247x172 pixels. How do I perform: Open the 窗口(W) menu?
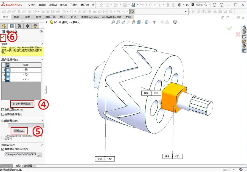tap(85, 5)
